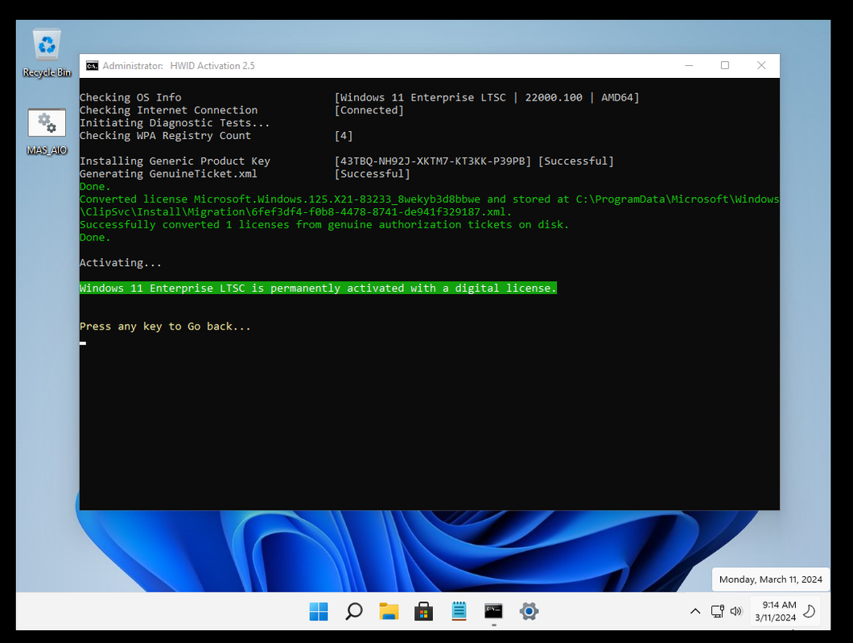Maximize the HWID Activation window
The image size is (853, 643).
click(x=724, y=66)
